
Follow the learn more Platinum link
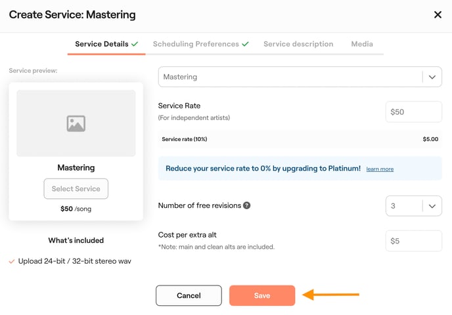pyautogui.click(x=380, y=169)
